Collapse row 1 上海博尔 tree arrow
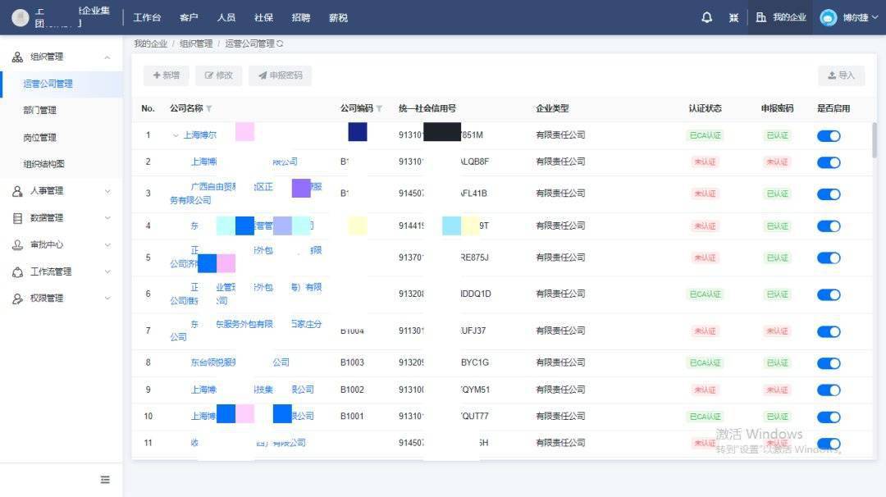This screenshot has width=886, height=497. tap(176, 135)
